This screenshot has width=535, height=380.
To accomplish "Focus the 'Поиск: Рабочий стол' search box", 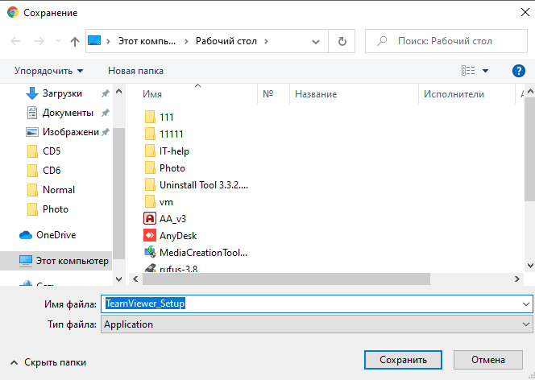I will click(446, 41).
